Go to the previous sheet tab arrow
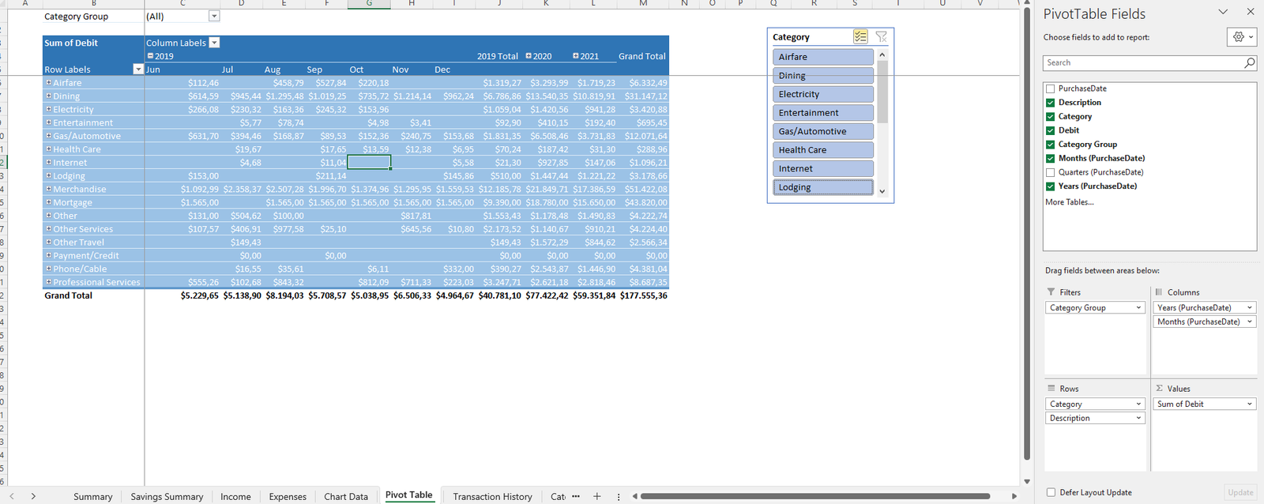This screenshot has width=1264, height=504. click(12, 496)
